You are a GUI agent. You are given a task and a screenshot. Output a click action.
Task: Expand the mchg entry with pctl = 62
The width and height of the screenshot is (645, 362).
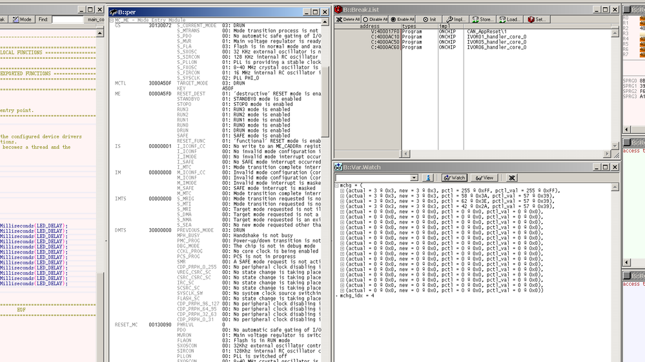[x=342, y=202]
